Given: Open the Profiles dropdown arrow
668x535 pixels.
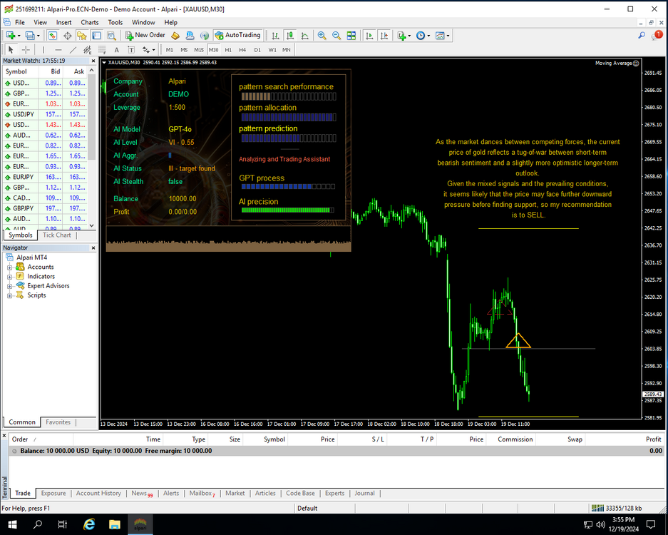Looking at the screenshot, I should tap(38, 36).
